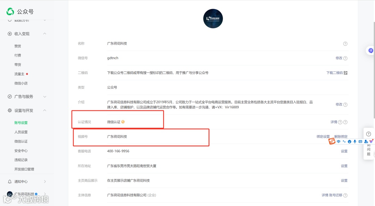Click the 400-166-9956 phone number
375x206 pixels.
pos(118,151)
